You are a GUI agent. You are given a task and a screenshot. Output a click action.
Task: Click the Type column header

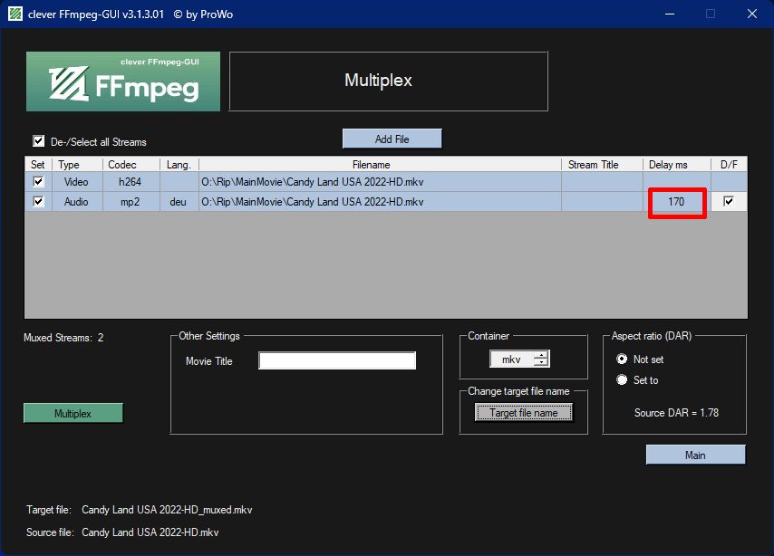(77, 165)
